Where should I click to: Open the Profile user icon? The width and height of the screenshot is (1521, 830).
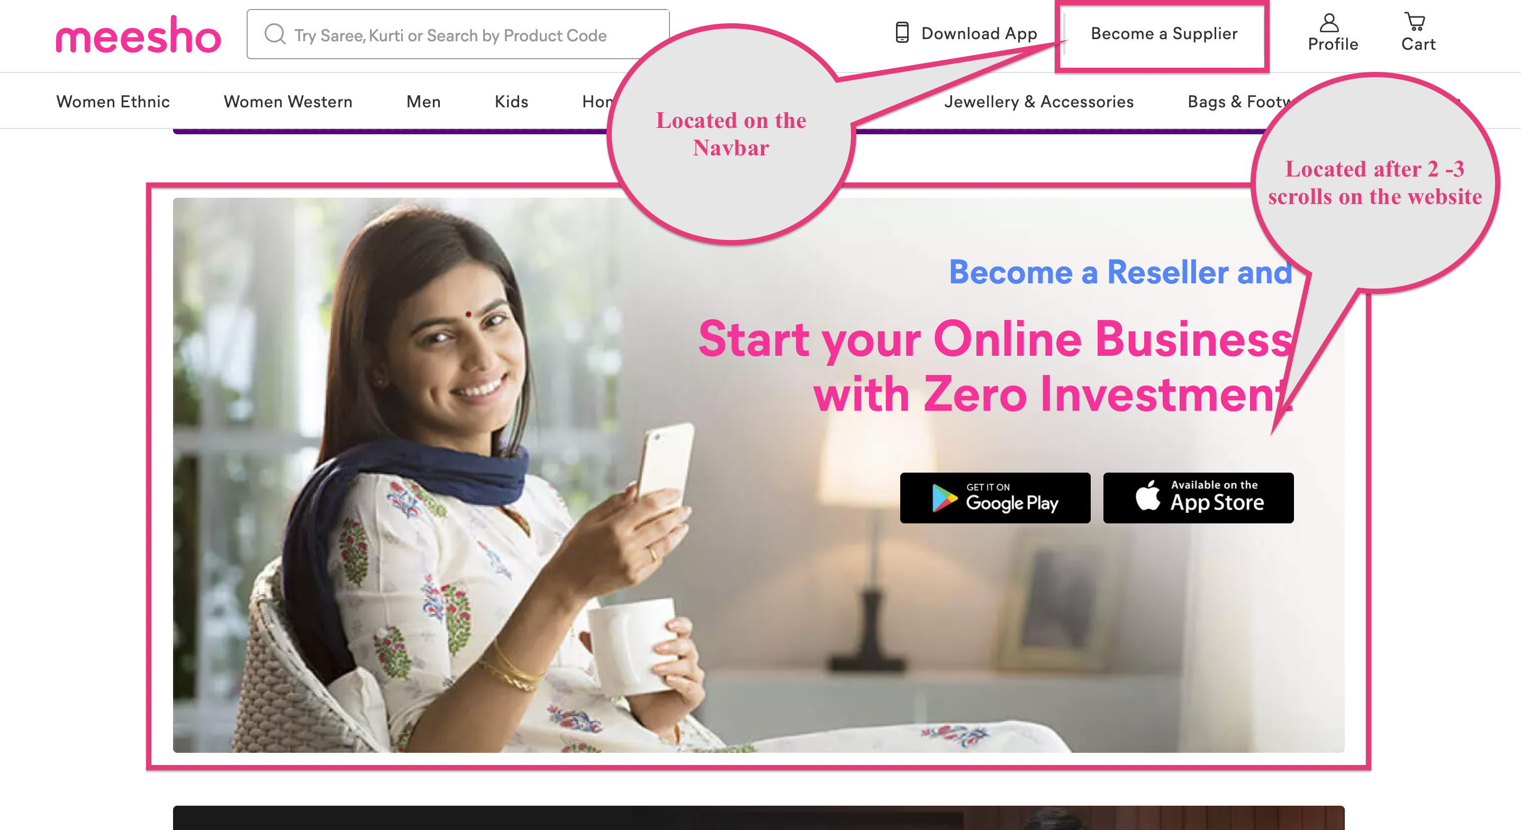[x=1328, y=23]
